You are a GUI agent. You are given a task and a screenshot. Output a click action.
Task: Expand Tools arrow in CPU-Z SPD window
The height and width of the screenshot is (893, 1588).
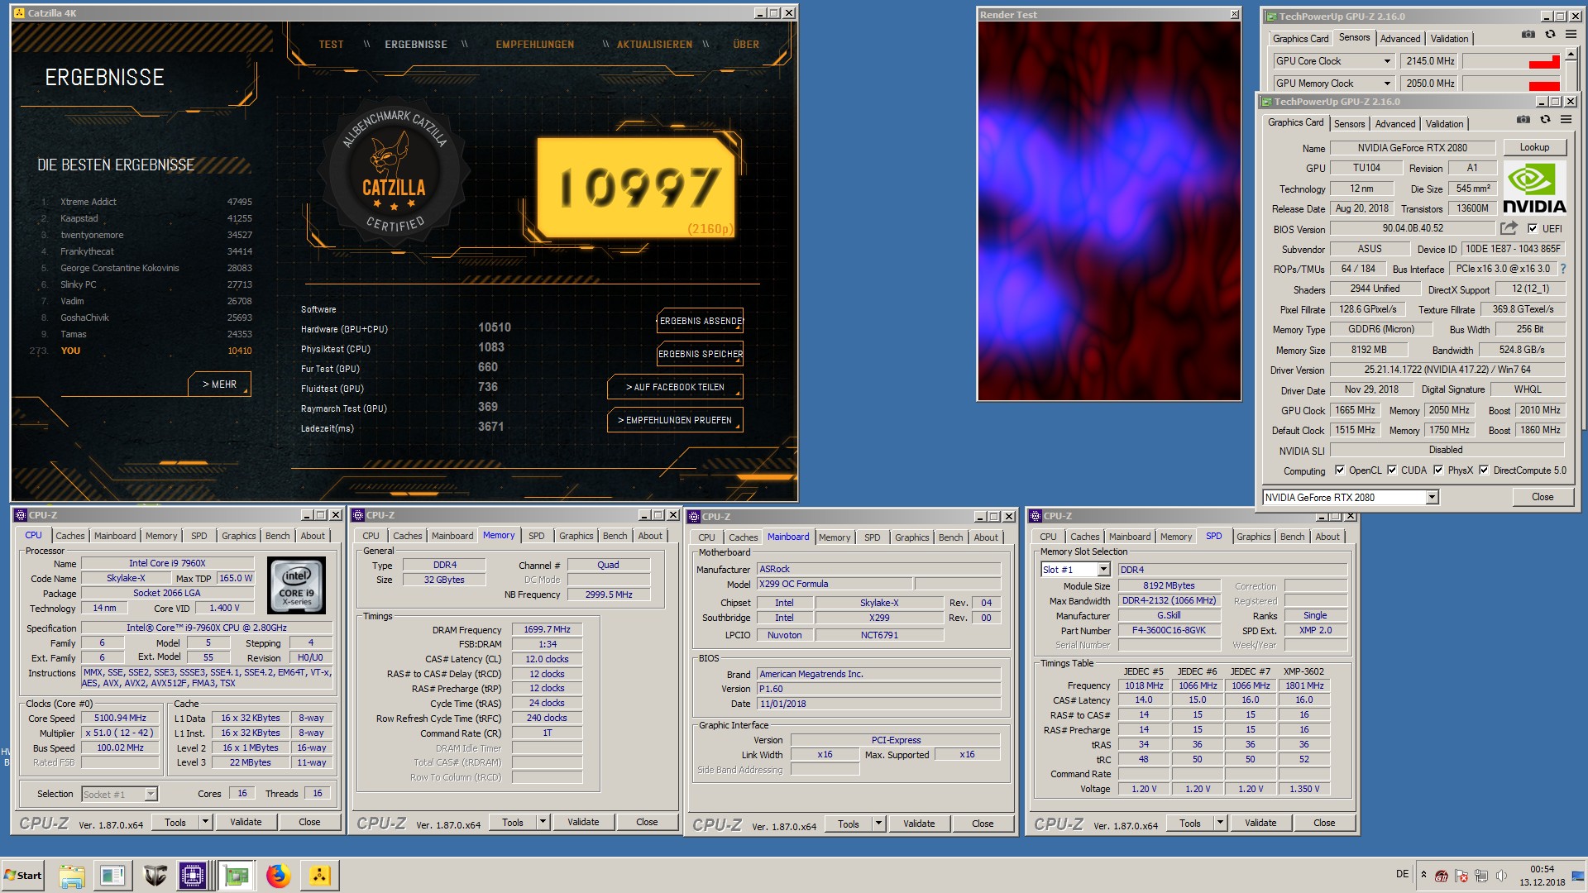[x=1220, y=823]
